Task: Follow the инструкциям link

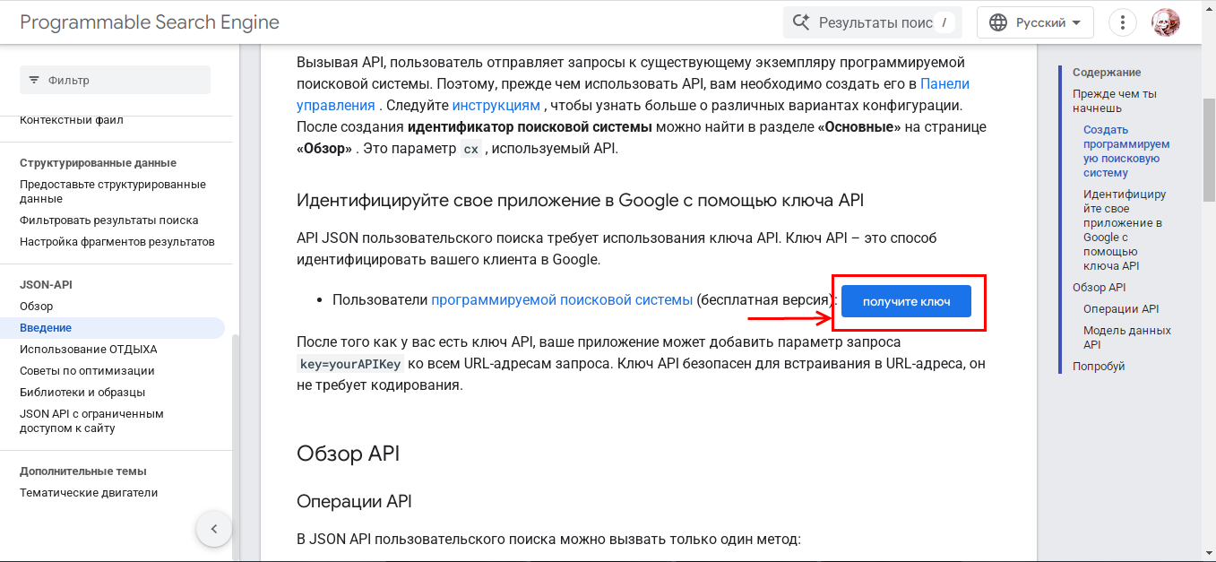Action: coord(496,105)
